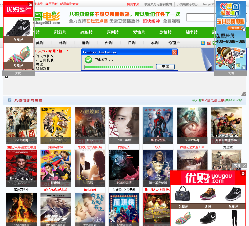
Task: Click the green check mark beside 下载成功
Action: point(89,60)
